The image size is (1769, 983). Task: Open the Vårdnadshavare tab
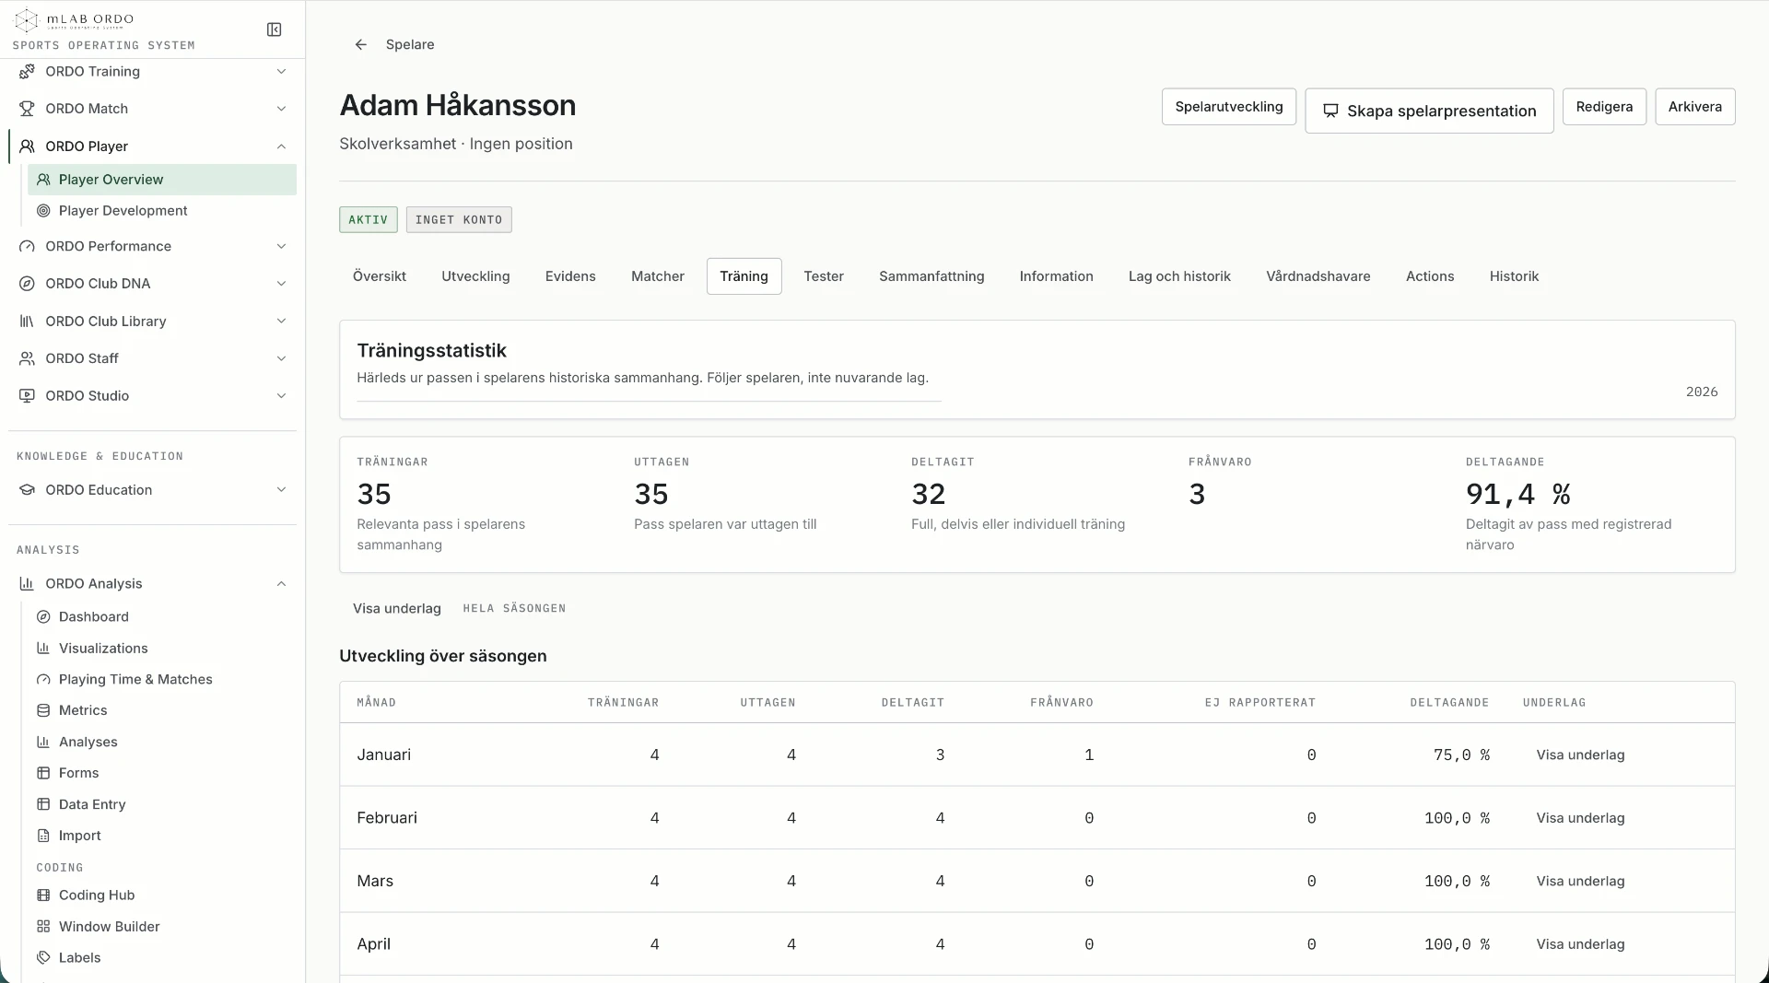[x=1318, y=276]
